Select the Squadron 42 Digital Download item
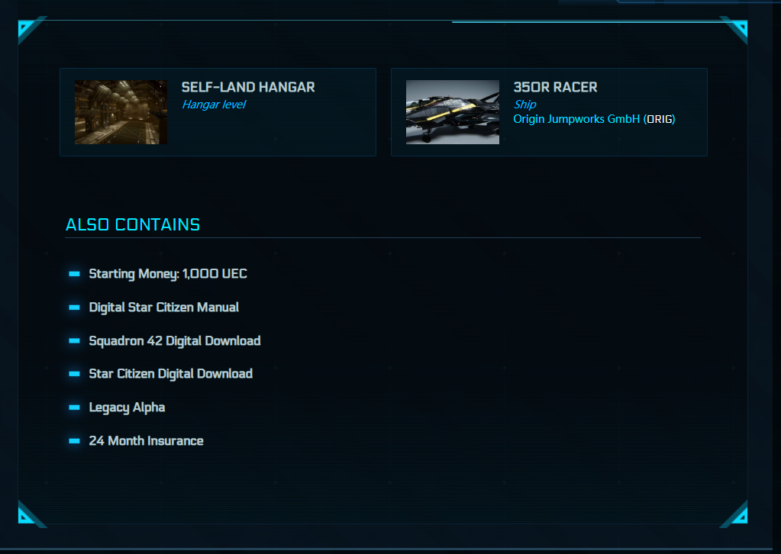The height and width of the screenshot is (554, 781). coord(174,340)
